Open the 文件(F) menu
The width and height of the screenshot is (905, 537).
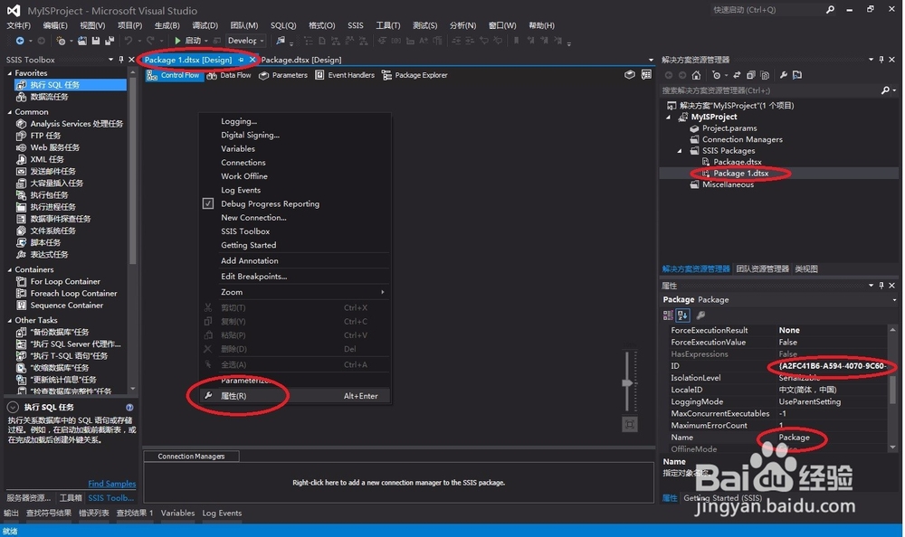click(18, 25)
